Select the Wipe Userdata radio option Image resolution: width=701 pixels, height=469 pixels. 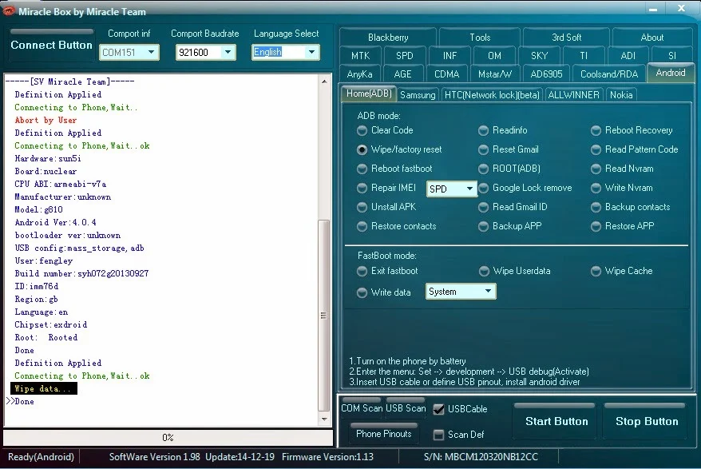(x=484, y=271)
